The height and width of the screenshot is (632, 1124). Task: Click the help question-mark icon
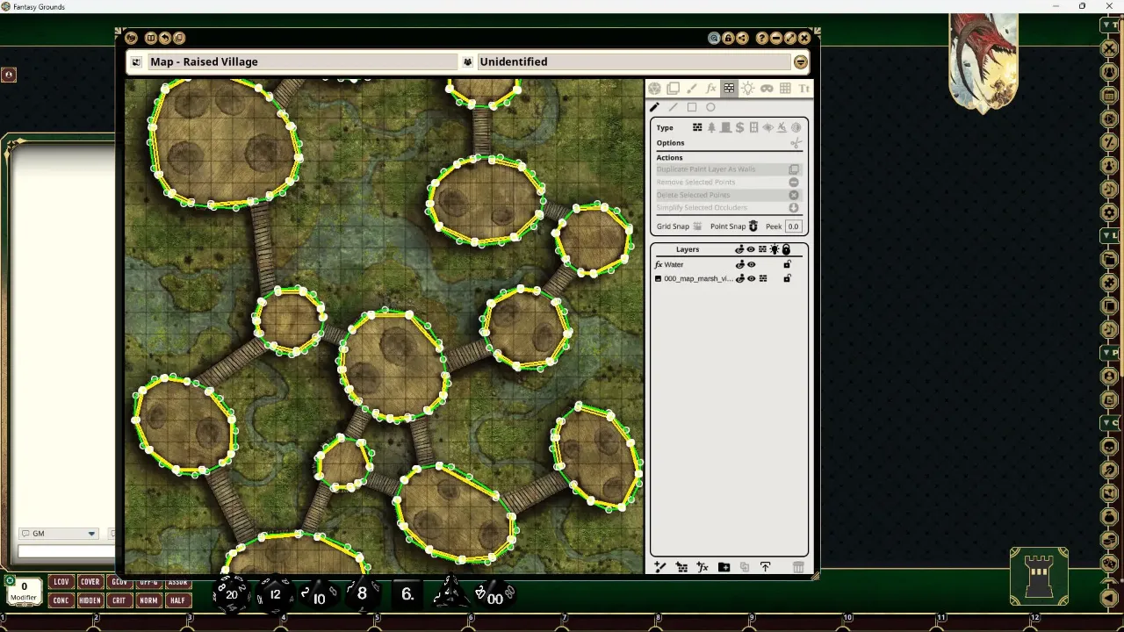(x=762, y=38)
